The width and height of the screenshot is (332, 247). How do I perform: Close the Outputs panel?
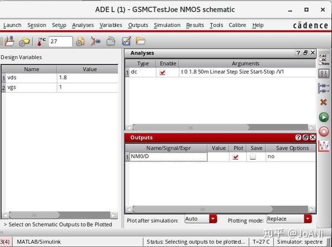[x=313, y=138]
